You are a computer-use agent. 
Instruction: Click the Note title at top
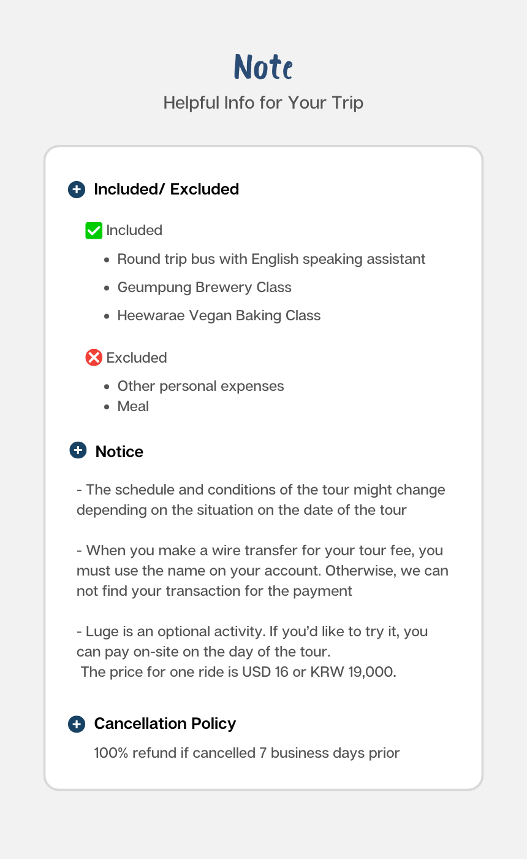point(263,67)
